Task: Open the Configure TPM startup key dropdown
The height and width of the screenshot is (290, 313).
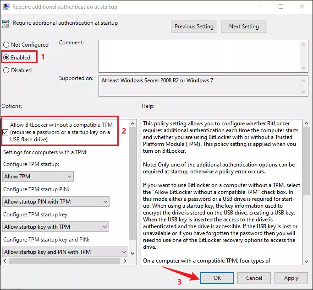Action: pos(55,227)
